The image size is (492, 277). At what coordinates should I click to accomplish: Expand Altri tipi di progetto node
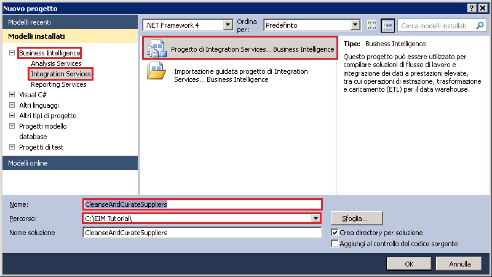click(x=12, y=116)
